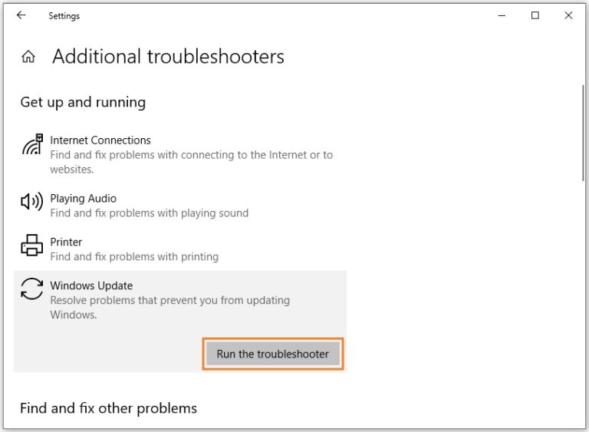Click the Windows Update troubleshooter title
The image size is (589, 432).
pos(91,285)
